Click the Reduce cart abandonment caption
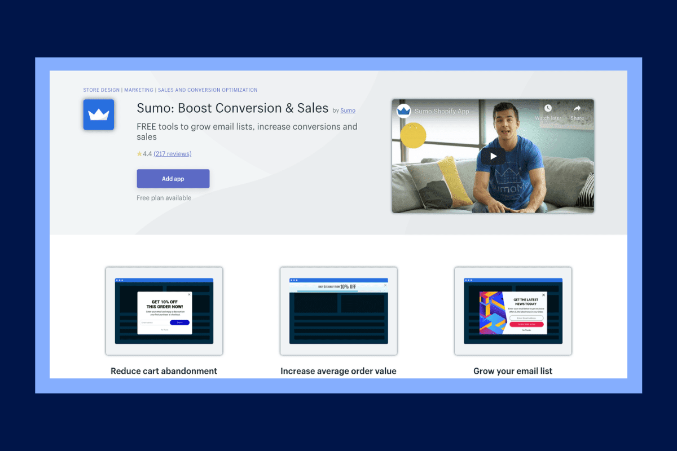 click(164, 371)
